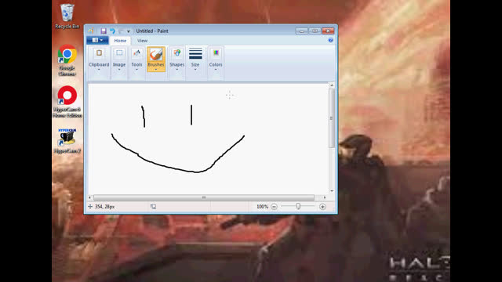Open the Customize Quick Access Toolbar arrow
502x282 pixels.
pyautogui.click(x=129, y=31)
